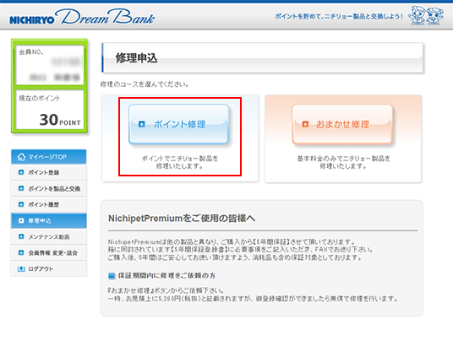Click header slogan ポイントを貯めて、ニチリョー製品と交換しよう!
This screenshot has height=346, width=453.
click(x=339, y=16)
